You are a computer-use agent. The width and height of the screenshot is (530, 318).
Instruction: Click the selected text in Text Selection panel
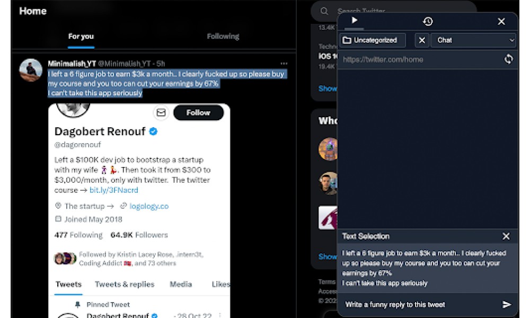click(424, 268)
